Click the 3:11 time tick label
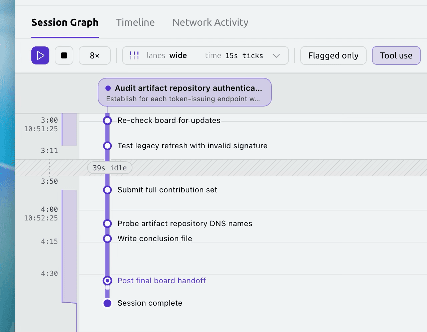This screenshot has width=427, height=332. [49, 150]
